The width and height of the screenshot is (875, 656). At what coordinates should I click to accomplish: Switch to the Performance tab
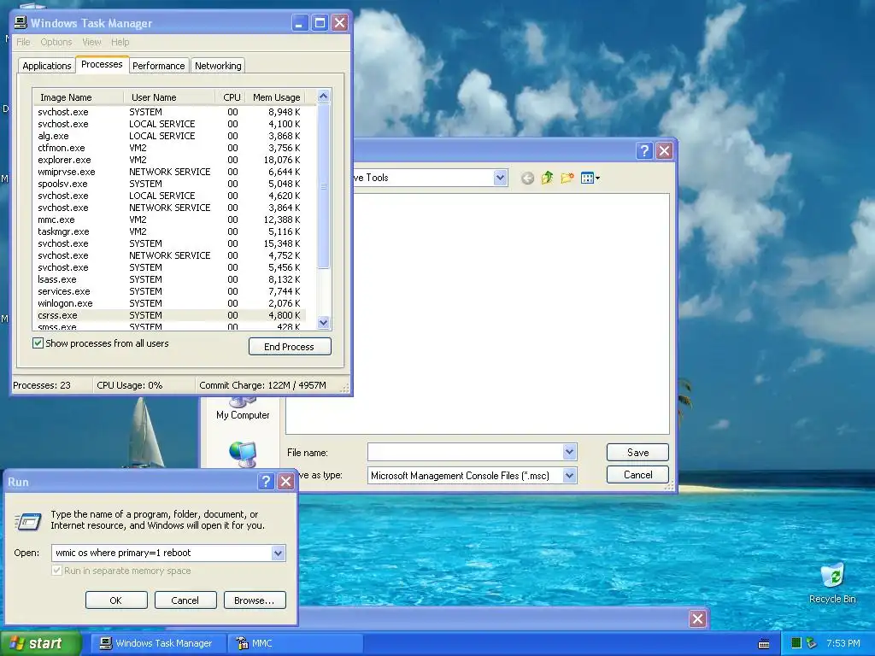click(158, 66)
